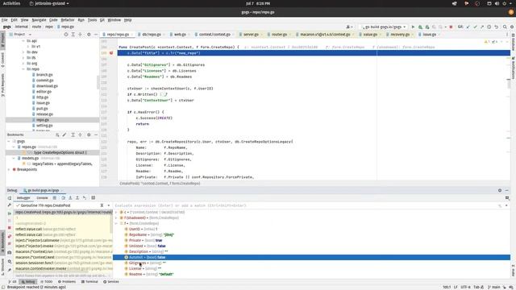Collapse variable f form.CreateRepo
The image size is (516, 290).
(116, 224)
